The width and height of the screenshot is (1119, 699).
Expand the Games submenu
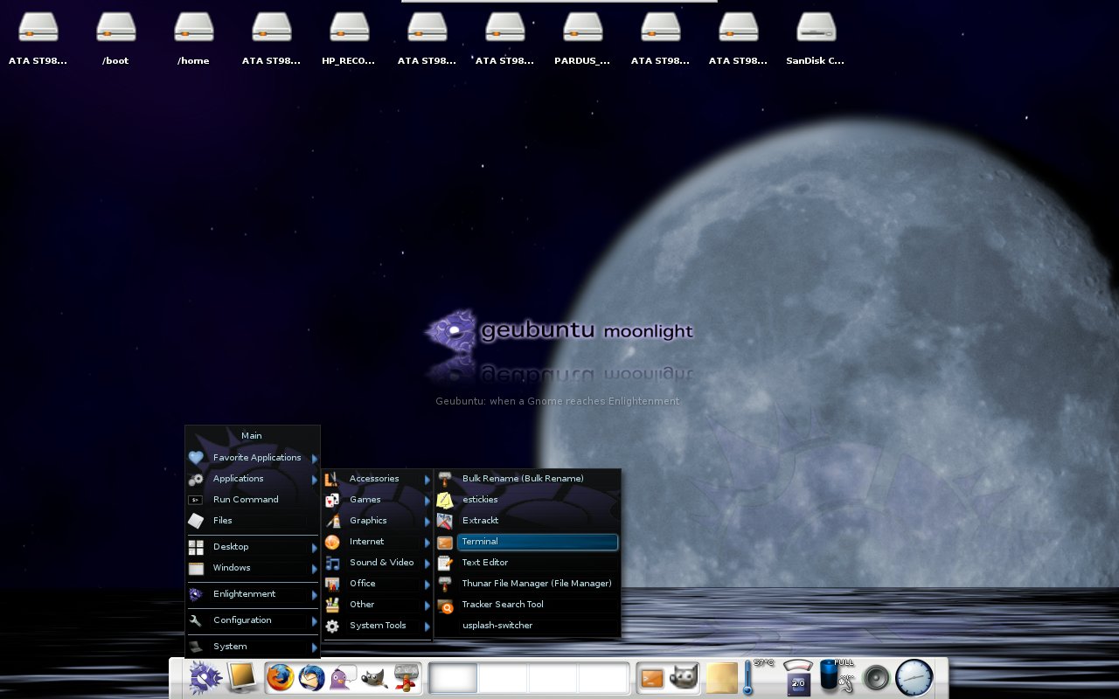[378, 500]
